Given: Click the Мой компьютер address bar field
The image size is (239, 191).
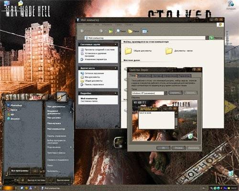Looking at the screenshot, I should [145, 38].
